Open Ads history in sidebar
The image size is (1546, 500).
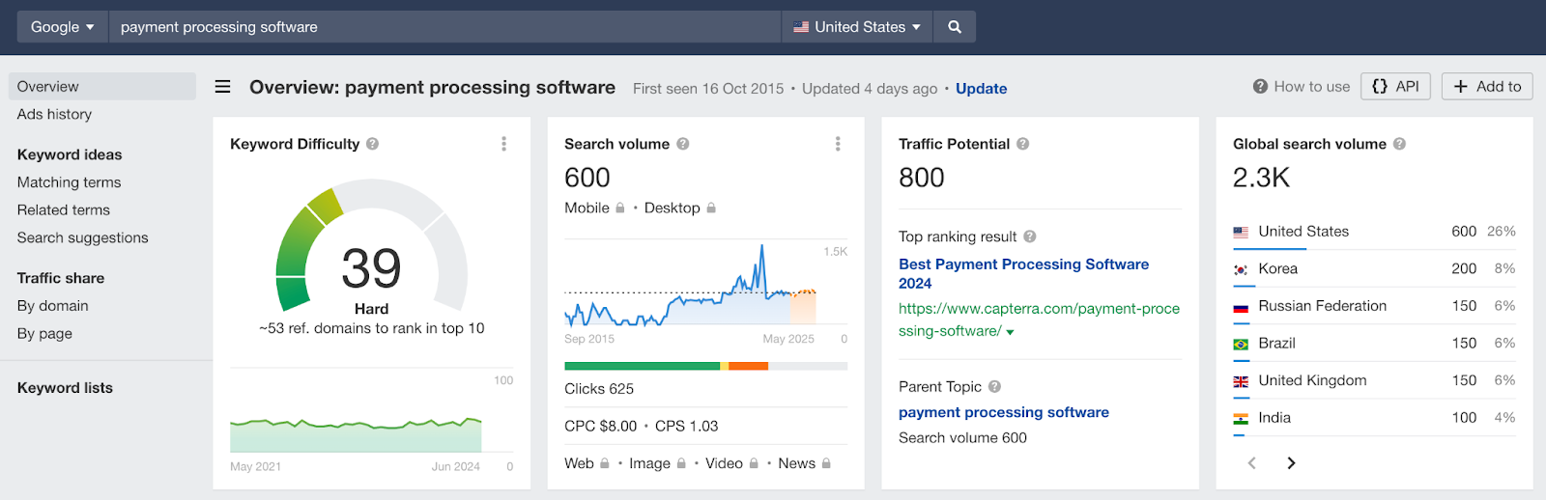point(54,114)
